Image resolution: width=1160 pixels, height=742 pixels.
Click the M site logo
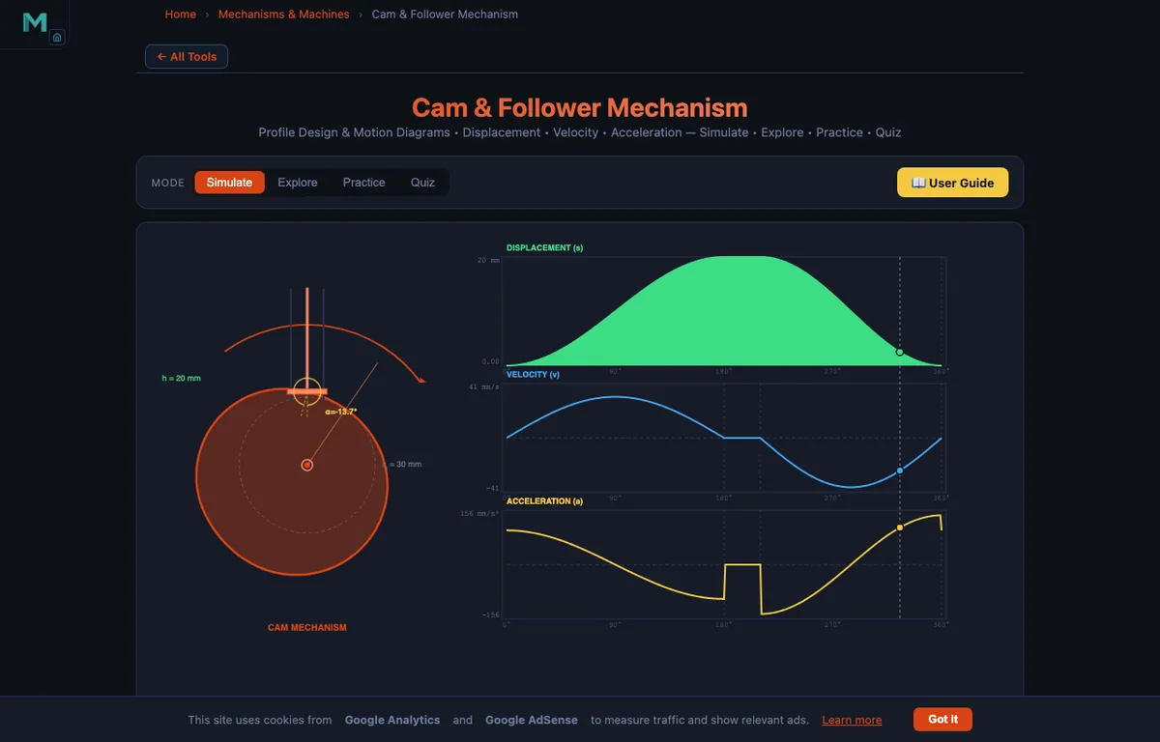(35, 22)
